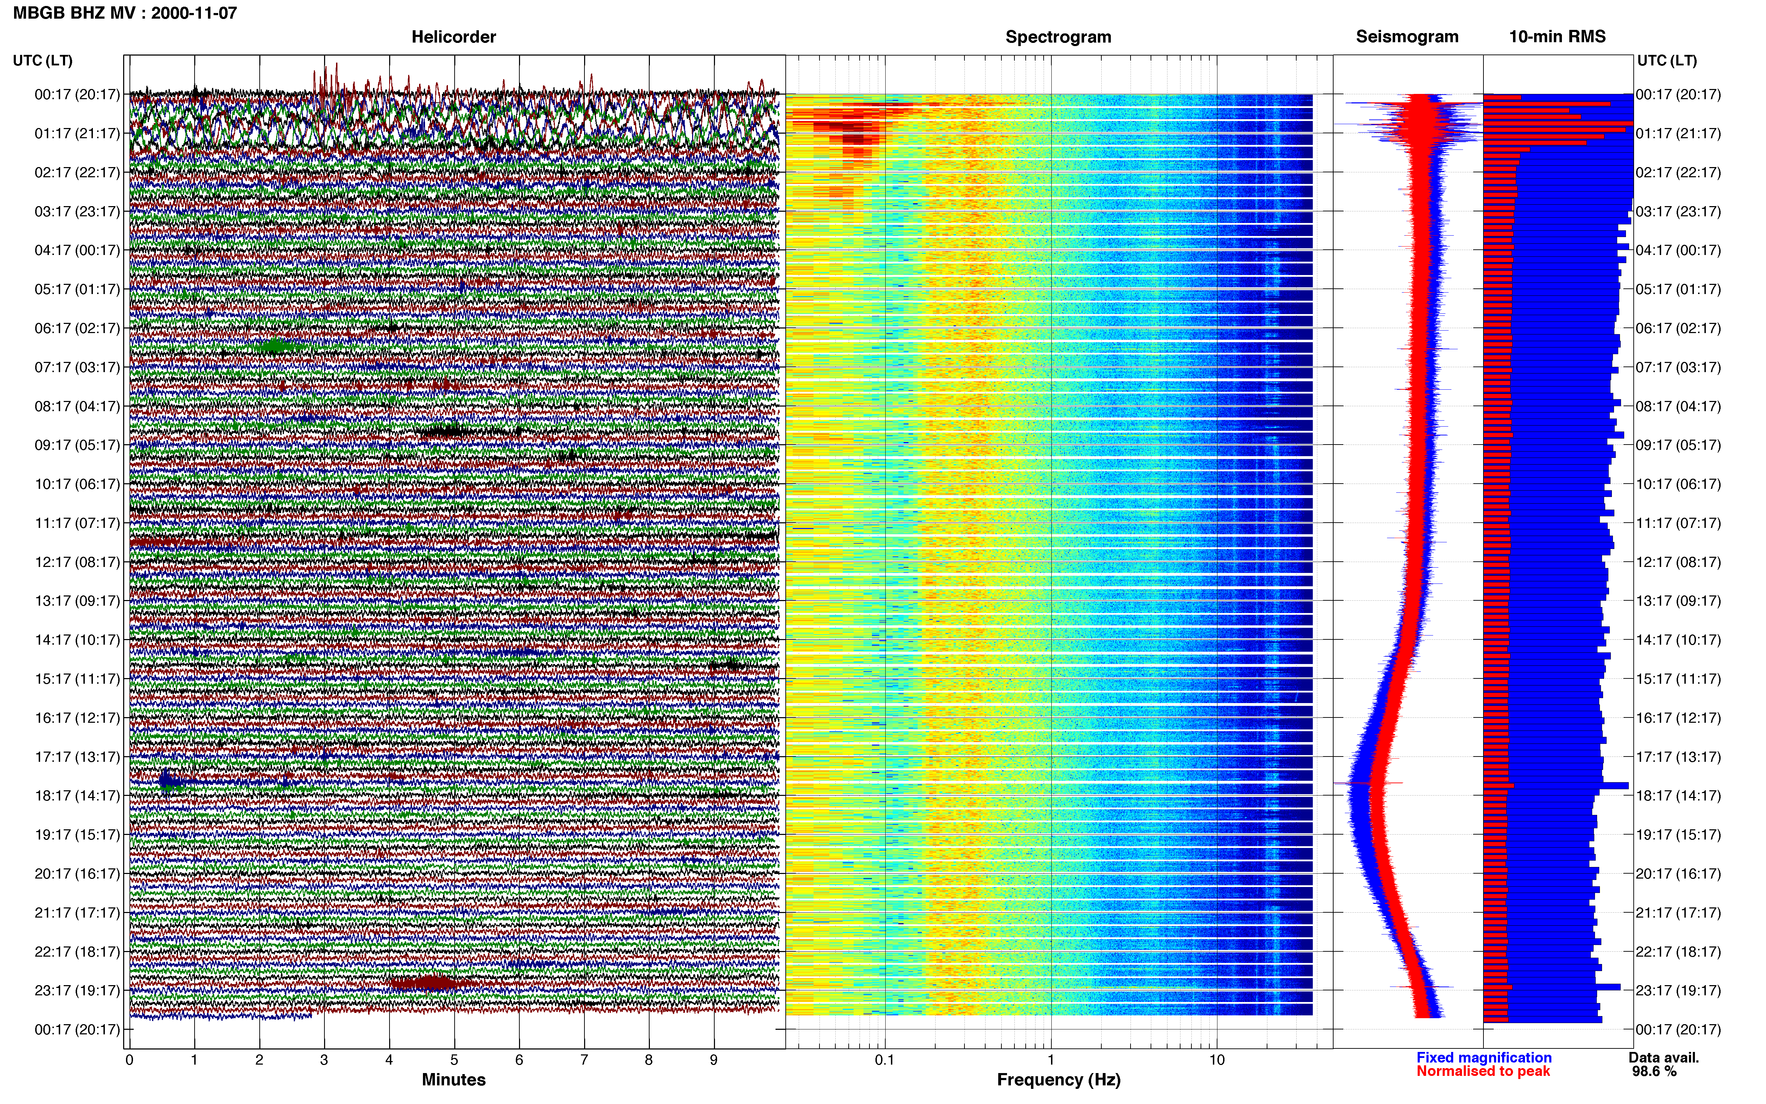This screenshot has height=1104, width=1766.
Task: Click left time label '22:17 (18:17)'
Action: (x=77, y=951)
